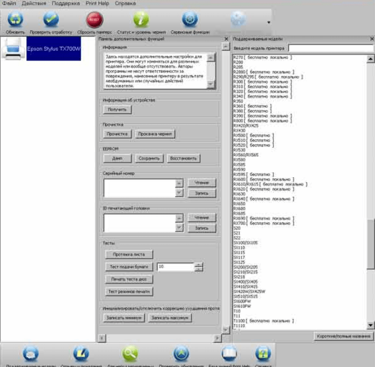Focus the Введите модель принтера input field

click(x=331, y=48)
